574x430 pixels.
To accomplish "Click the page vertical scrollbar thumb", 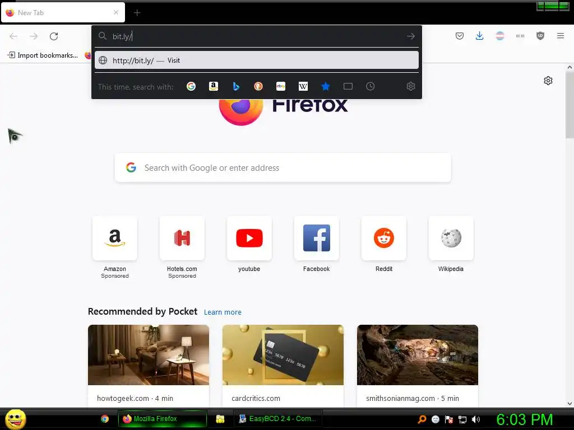I will coord(570,105).
